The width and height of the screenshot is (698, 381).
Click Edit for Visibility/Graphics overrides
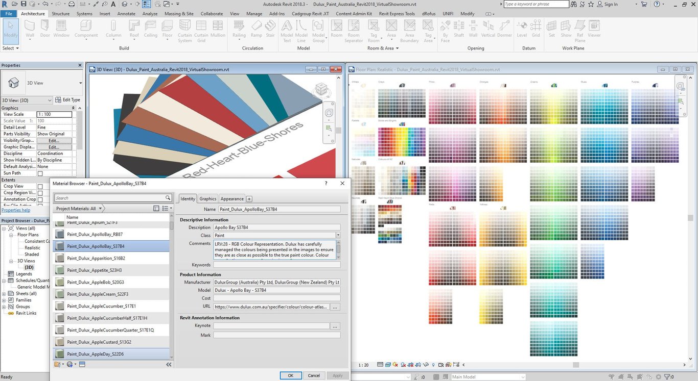(x=54, y=140)
